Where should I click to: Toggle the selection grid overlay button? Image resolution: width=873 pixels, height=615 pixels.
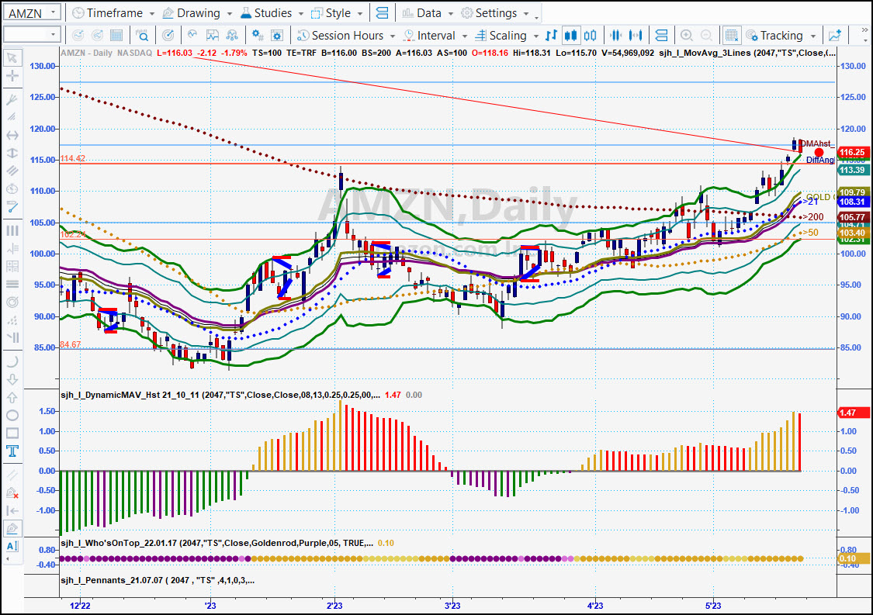pos(731,36)
